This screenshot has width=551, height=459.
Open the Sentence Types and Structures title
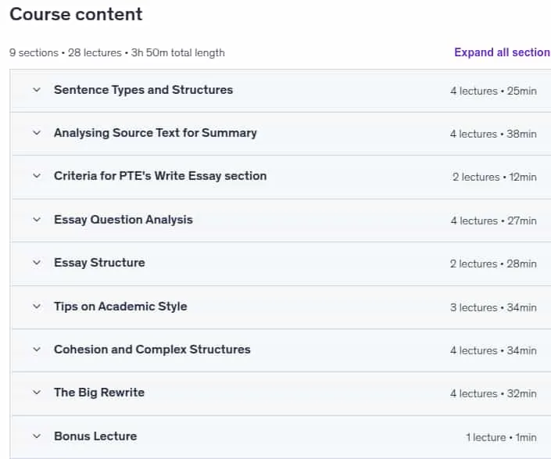tap(143, 90)
